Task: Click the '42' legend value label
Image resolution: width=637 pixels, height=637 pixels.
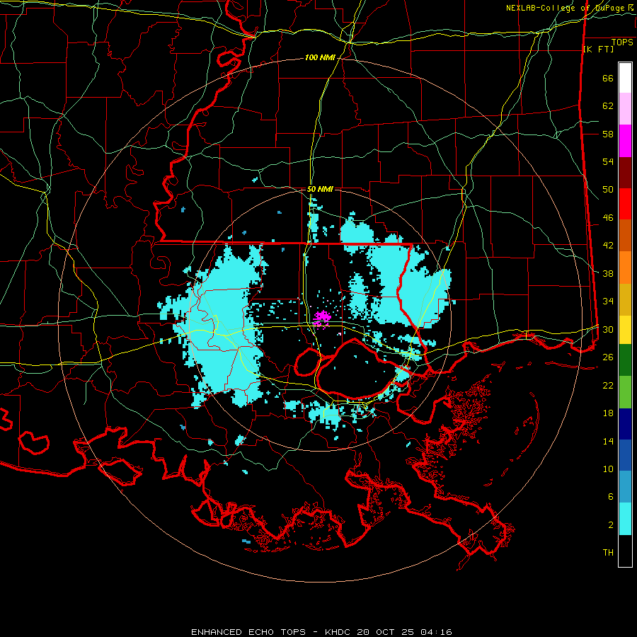Action: (x=608, y=246)
